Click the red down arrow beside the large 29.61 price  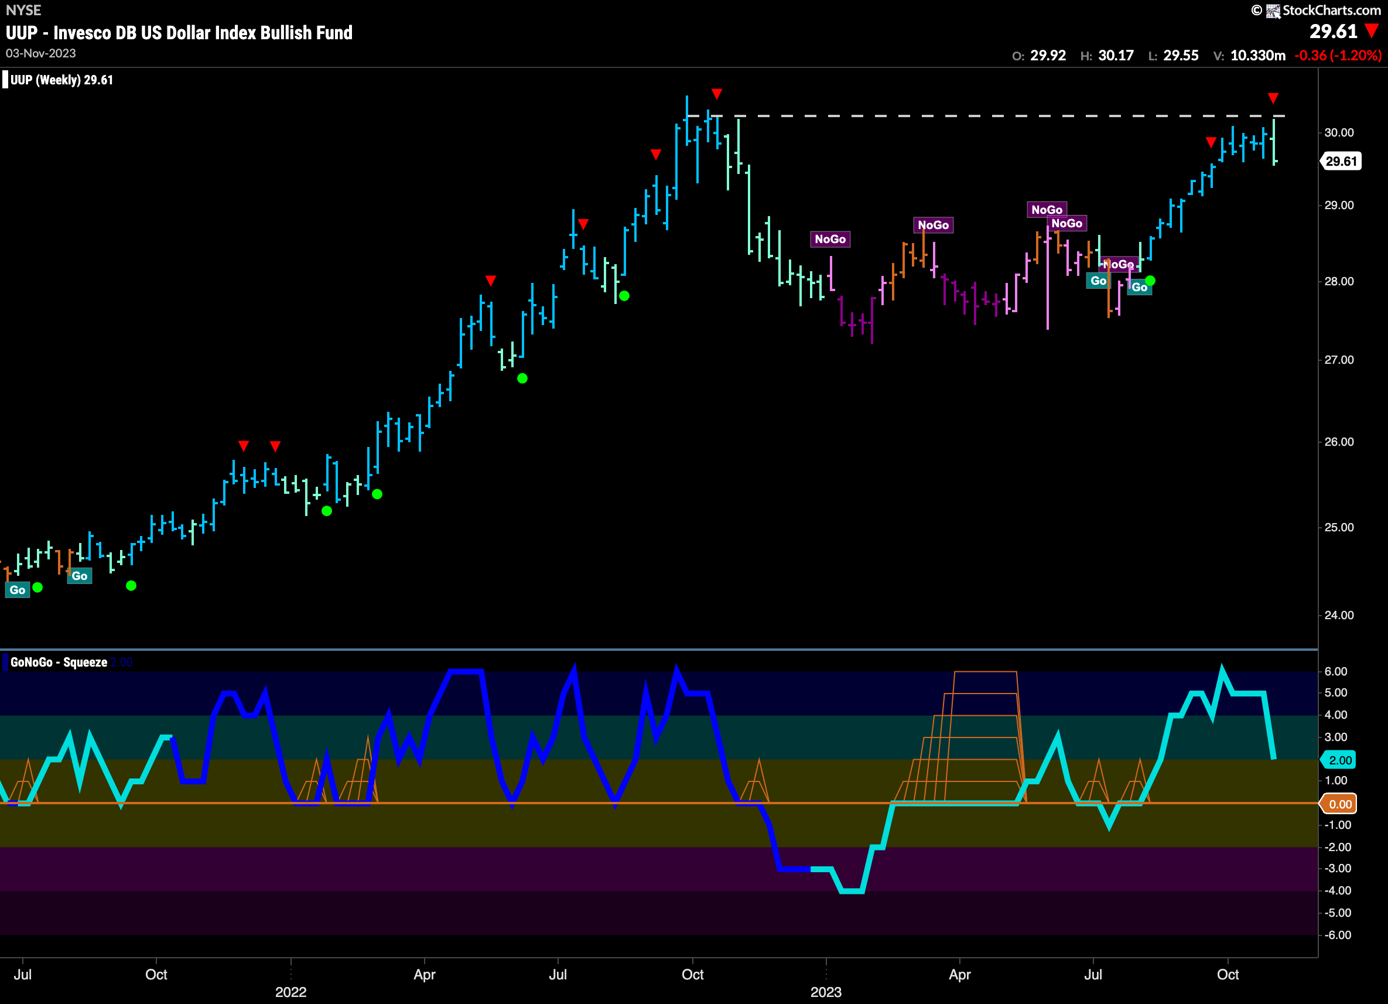[x=1372, y=31]
